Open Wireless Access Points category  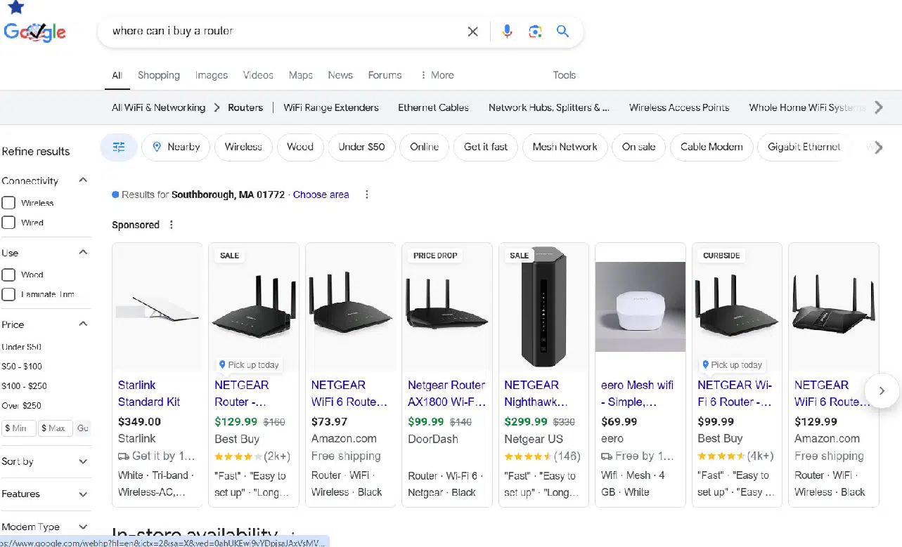[x=679, y=107]
